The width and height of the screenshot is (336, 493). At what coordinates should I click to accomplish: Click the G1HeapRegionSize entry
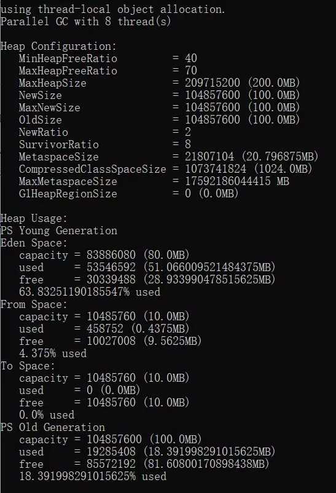[128, 194]
